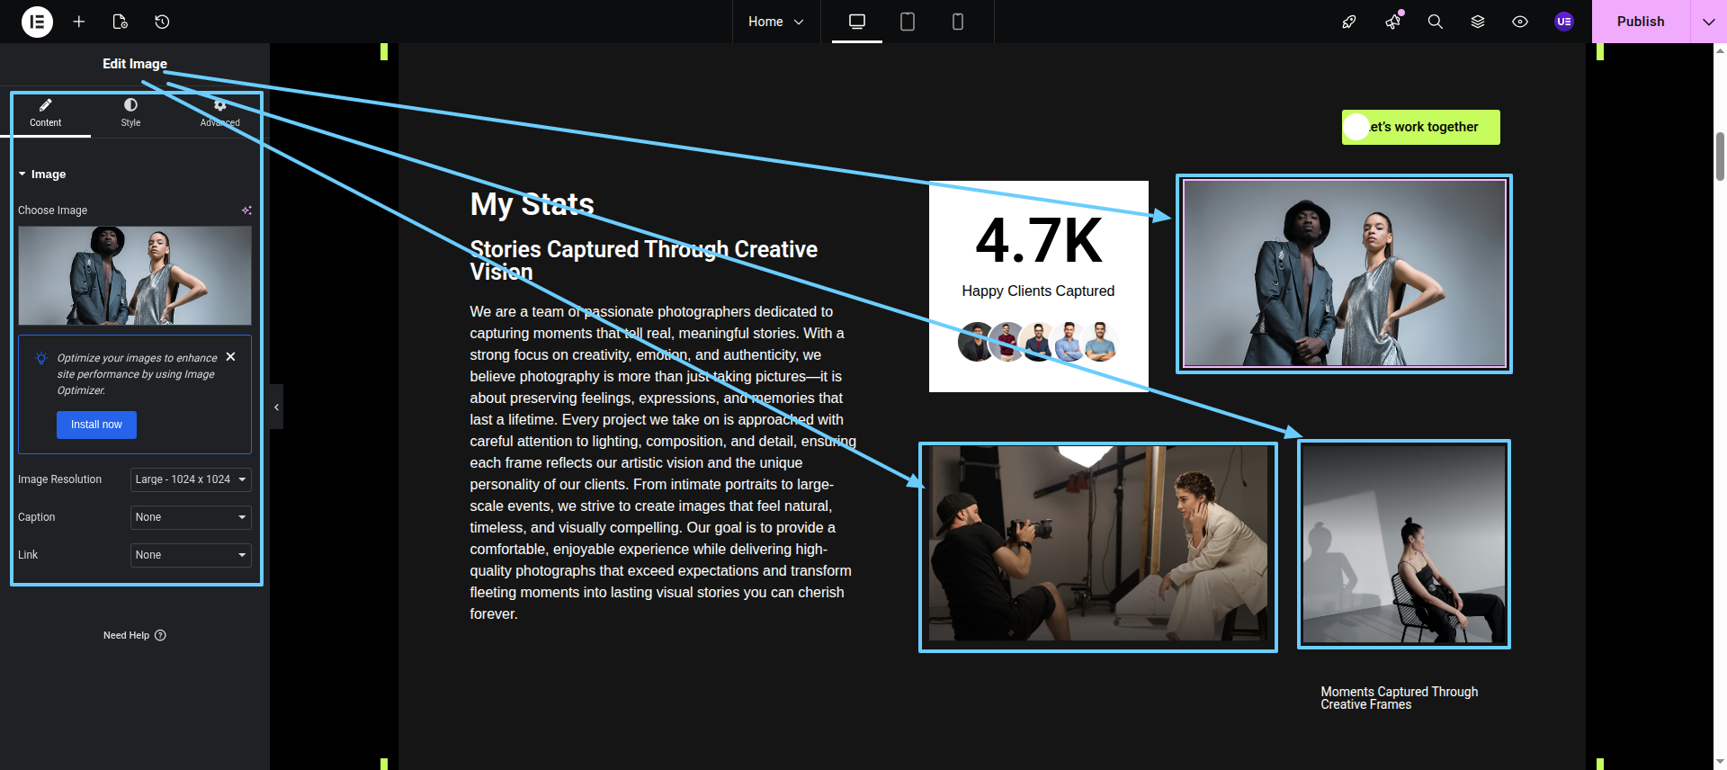Viewport: 1727px width, 770px height.
Task: Switch to the Style tab
Action: pos(130,113)
